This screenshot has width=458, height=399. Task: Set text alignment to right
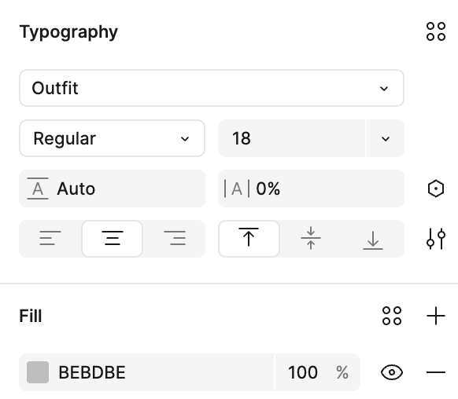[175, 239]
